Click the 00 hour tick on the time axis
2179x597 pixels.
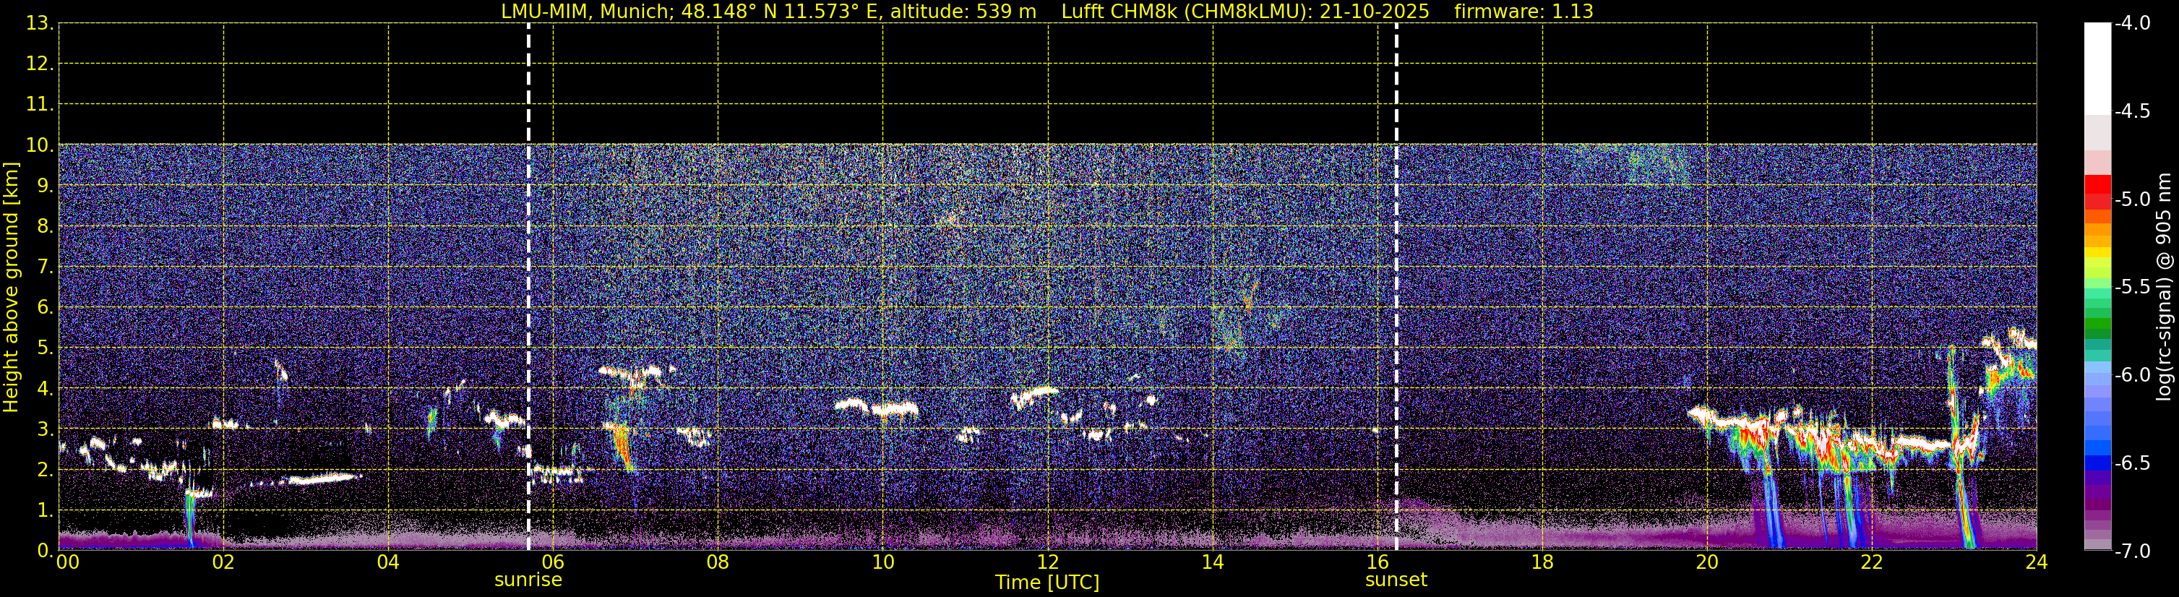tap(68, 562)
